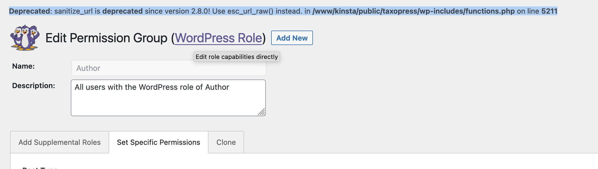
Task: Click the Edit role capabilities directly tooltip
Action: [237, 56]
